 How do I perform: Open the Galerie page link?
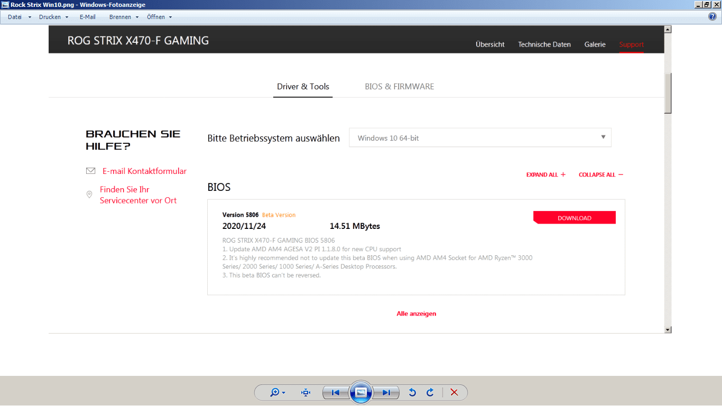tap(595, 44)
